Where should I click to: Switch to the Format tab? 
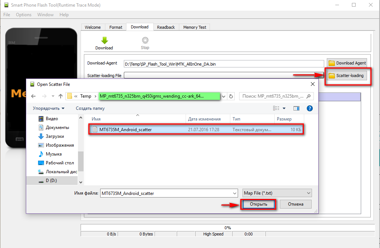point(116,27)
